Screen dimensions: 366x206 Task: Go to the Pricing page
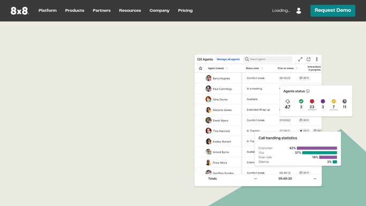point(185,11)
